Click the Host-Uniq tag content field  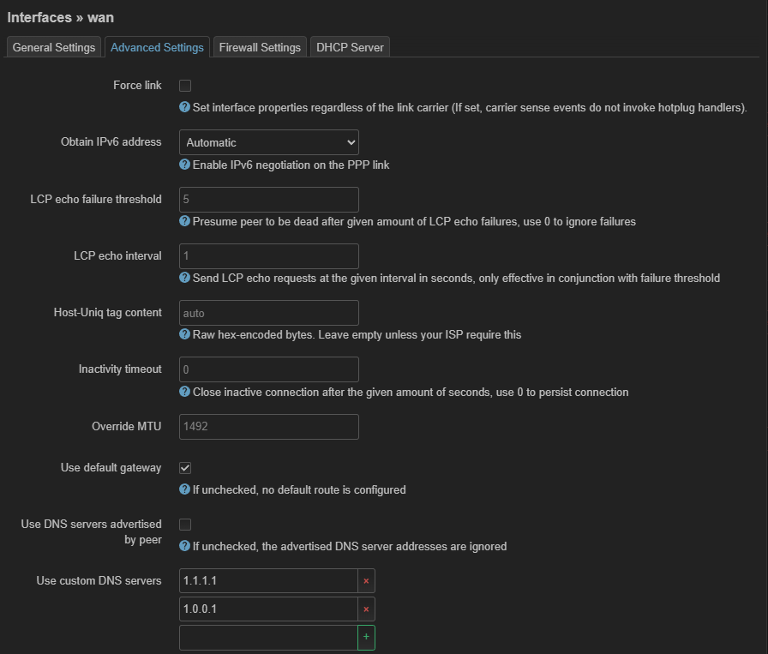(269, 313)
